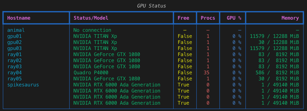The image size is (307, 111).
Task: Click NVIDIA TITAN Xp in gpu02 row
Action: pyautogui.click(x=95, y=42)
